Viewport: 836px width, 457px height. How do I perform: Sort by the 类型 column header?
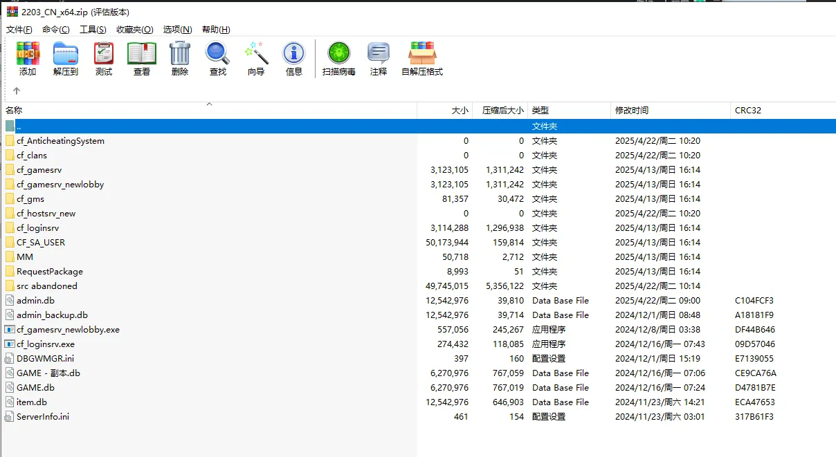coord(569,110)
